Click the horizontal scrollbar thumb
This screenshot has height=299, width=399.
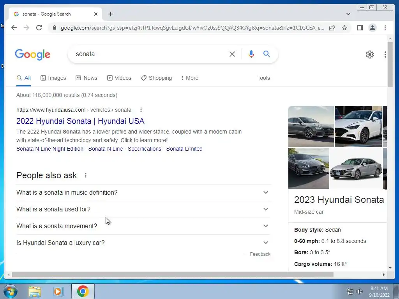pyautogui.click(x=173, y=274)
